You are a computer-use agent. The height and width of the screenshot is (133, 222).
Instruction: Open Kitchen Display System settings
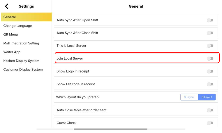click(21, 61)
